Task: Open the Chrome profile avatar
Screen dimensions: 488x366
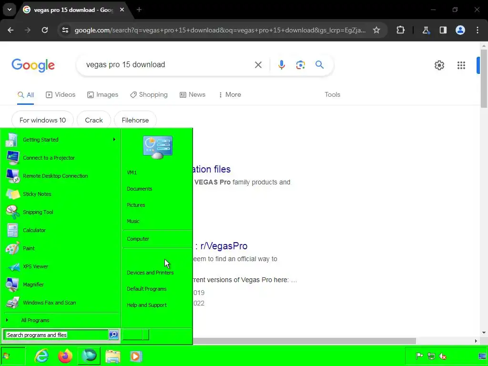Action: click(460, 30)
